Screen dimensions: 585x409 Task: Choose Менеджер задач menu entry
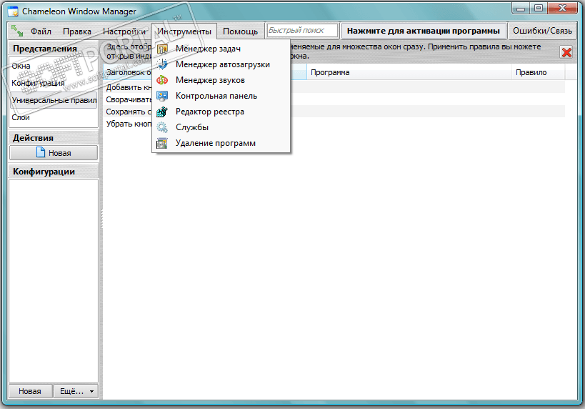[x=221, y=49]
